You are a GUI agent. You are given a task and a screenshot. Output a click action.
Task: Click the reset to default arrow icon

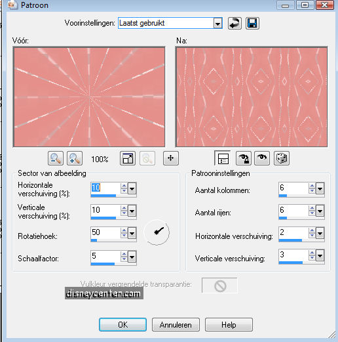[235, 23]
